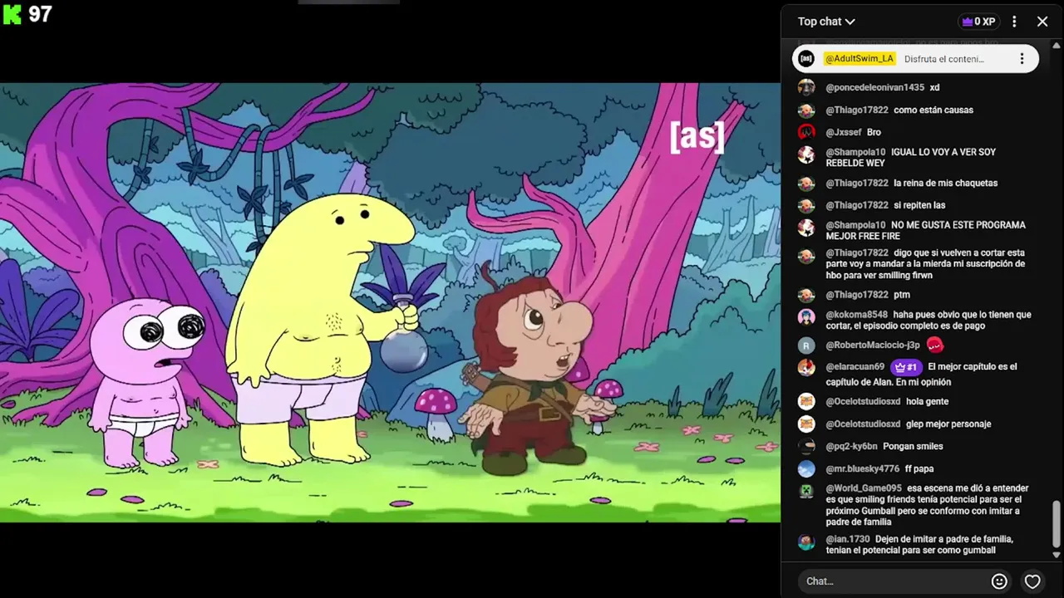Click 'IGUAL LO VOY A VER' message
The image size is (1064, 598).
tap(911, 157)
